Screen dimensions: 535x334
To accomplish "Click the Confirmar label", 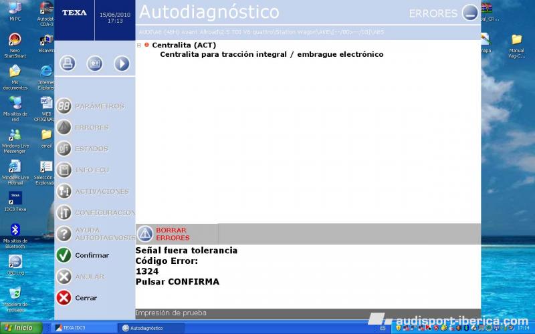I will click(92, 255).
